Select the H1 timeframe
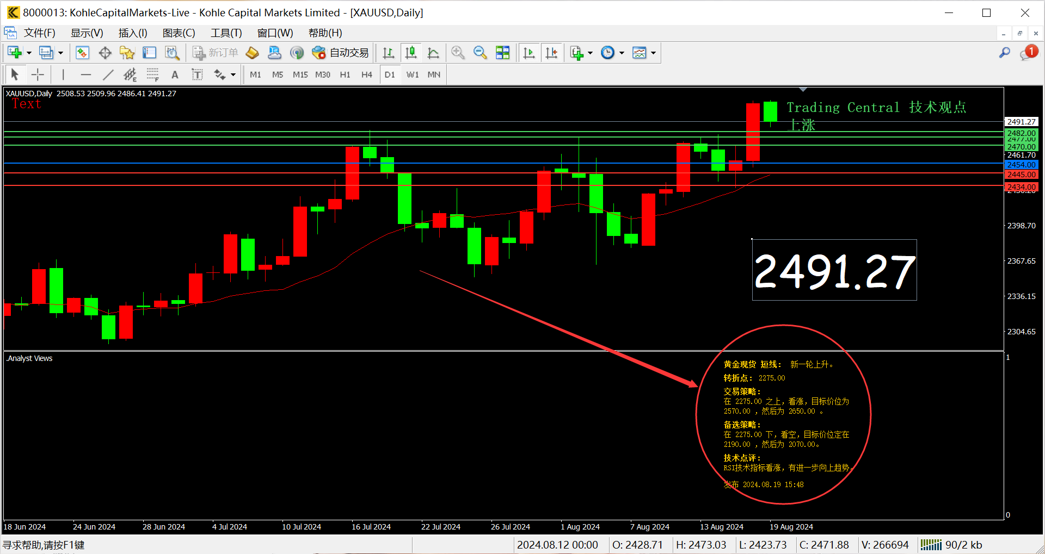Viewport: 1045px width, 554px height. (x=345, y=74)
